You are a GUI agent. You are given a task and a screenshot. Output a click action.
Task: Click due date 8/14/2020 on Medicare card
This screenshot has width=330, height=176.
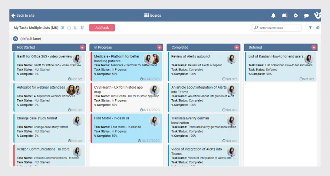point(150,79)
